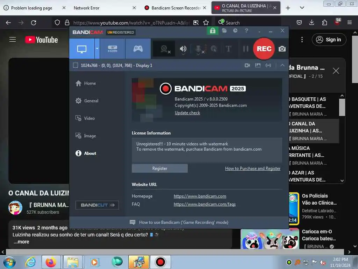Open Firefox downloads icon
358x269 pixels.
tap(312, 22)
